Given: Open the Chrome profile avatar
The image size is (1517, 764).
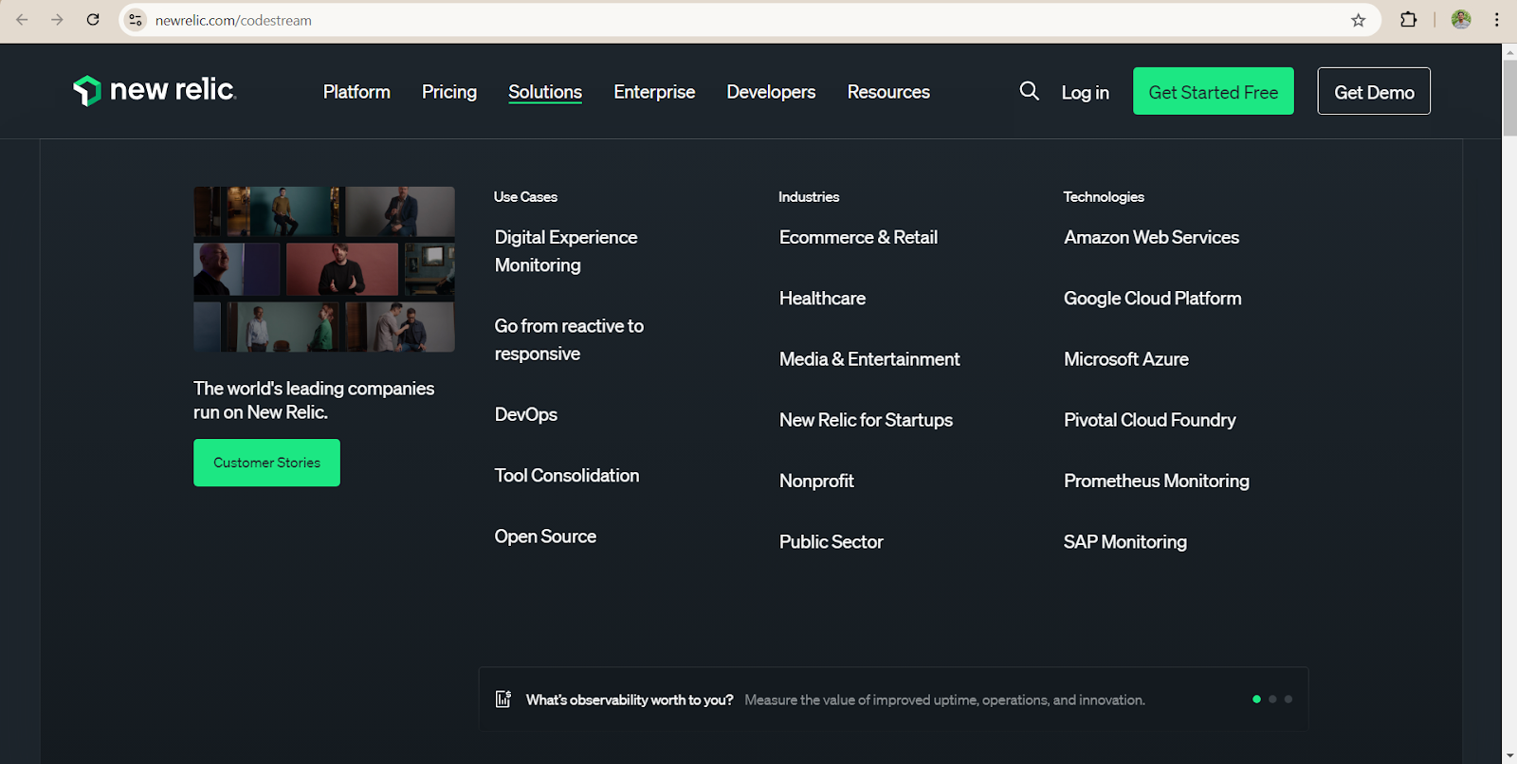Looking at the screenshot, I should 1461,20.
